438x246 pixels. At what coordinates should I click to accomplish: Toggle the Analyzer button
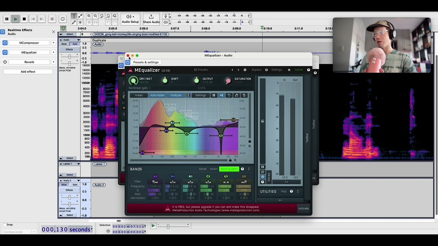[176, 95]
